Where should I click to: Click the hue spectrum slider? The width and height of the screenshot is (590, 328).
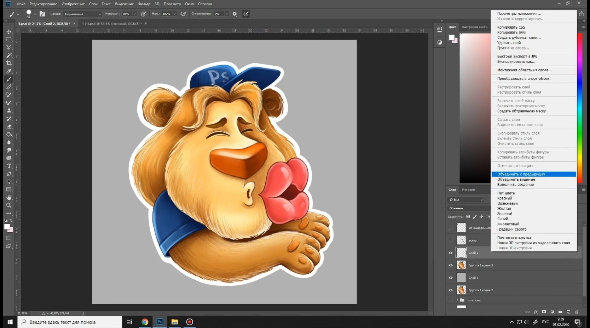[580, 108]
